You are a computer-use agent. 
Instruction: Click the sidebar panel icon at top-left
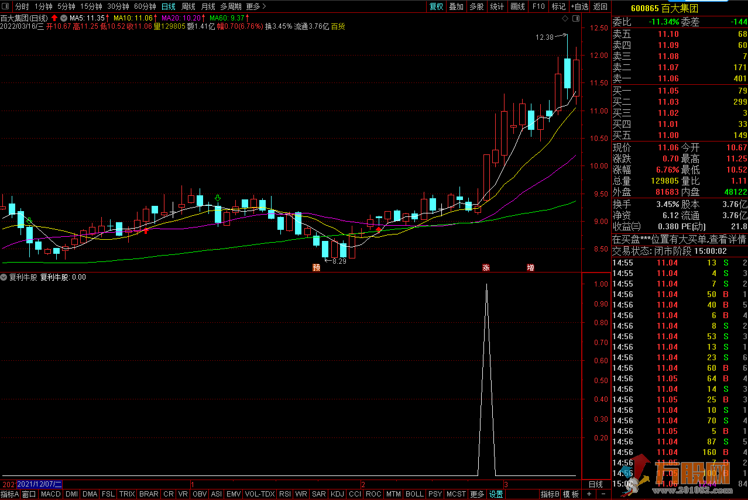coord(6,6)
